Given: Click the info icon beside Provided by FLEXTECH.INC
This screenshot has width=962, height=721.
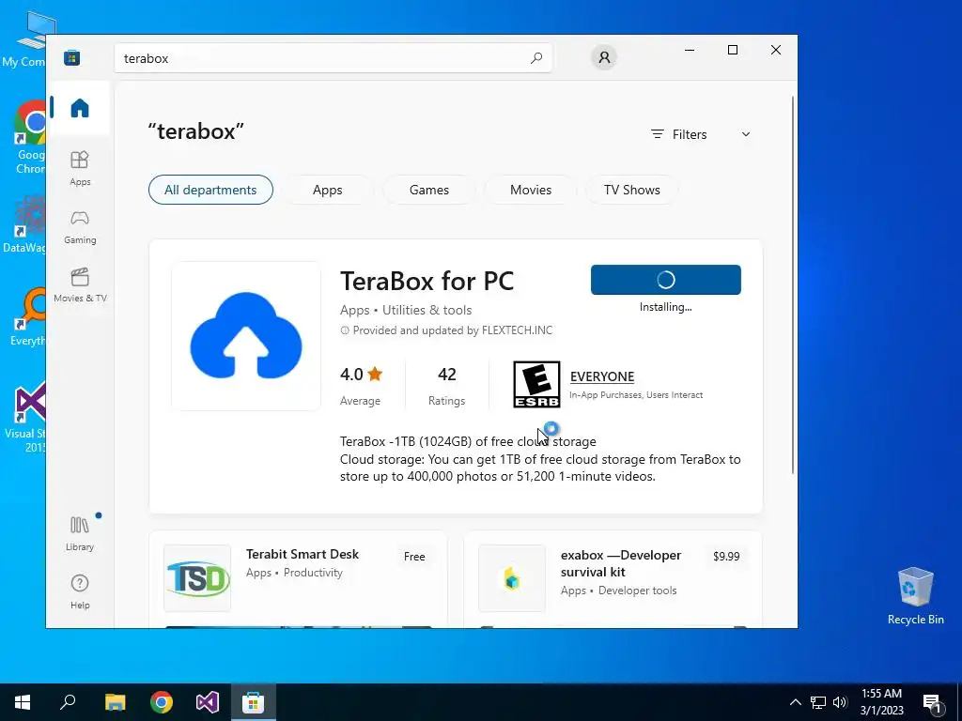Looking at the screenshot, I should pos(345,330).
